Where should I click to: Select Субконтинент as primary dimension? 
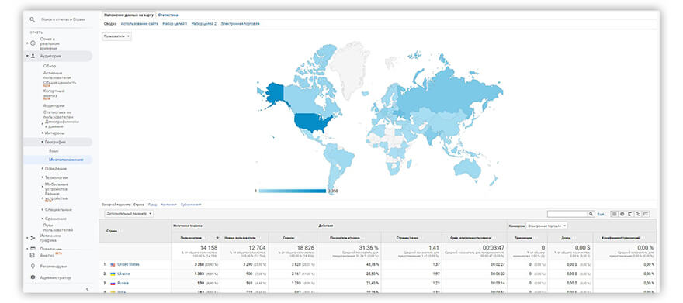point(191,205)
